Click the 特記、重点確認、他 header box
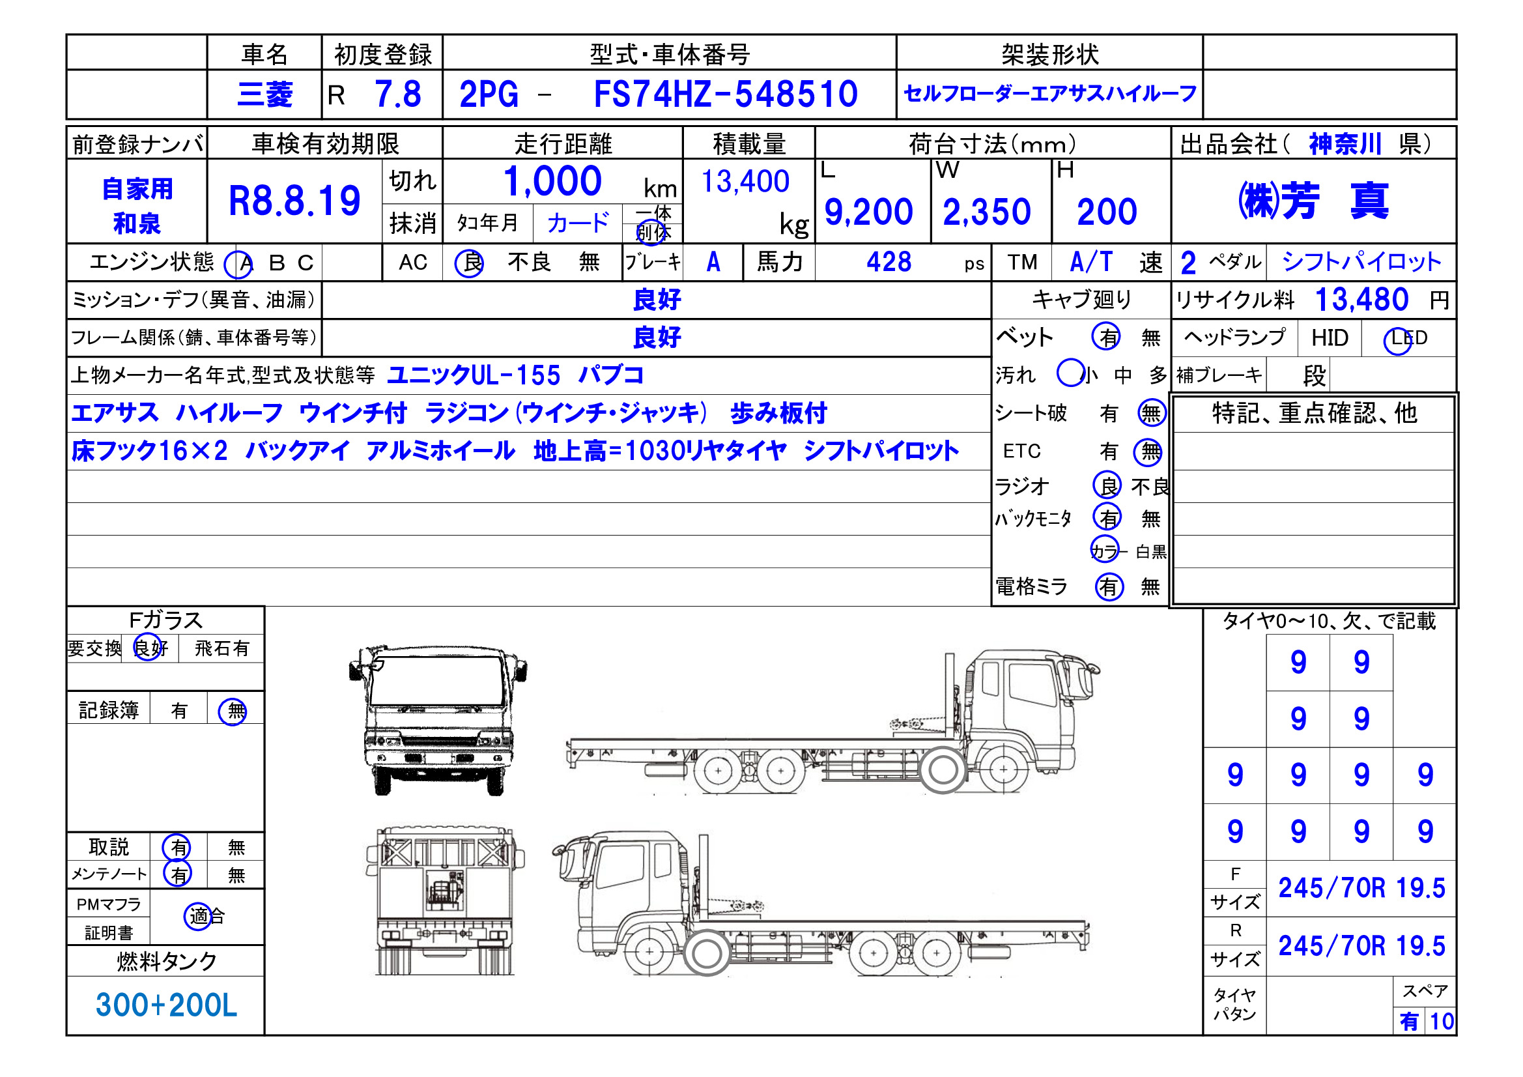Viewport: 1523px width, 1077px height. click(1313, 414)
